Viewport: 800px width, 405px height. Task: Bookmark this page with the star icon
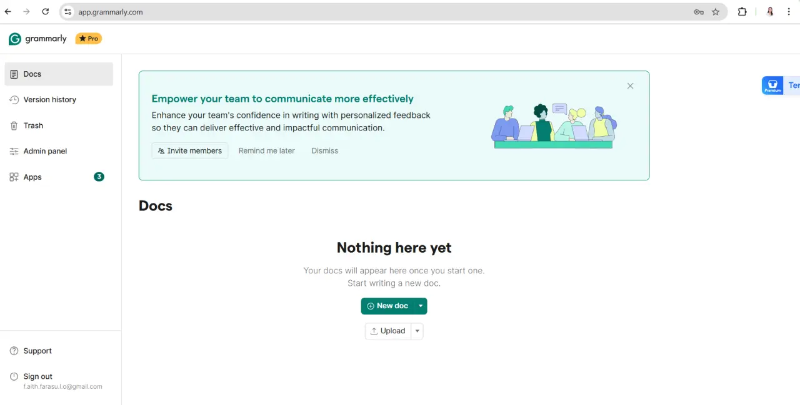tap(716, 12)
